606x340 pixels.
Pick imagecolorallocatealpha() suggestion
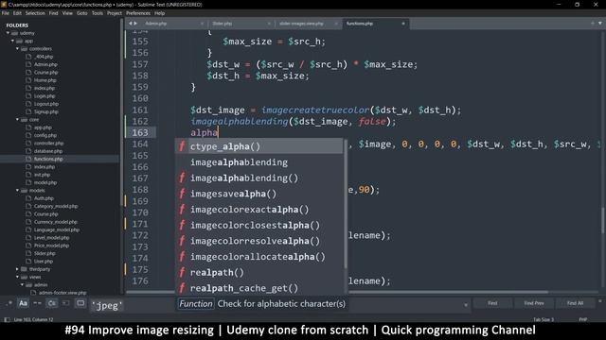tap(258, 257)
